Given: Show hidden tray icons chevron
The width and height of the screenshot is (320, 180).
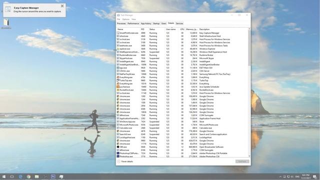Looking at the screenshot, I should (280, 176).
